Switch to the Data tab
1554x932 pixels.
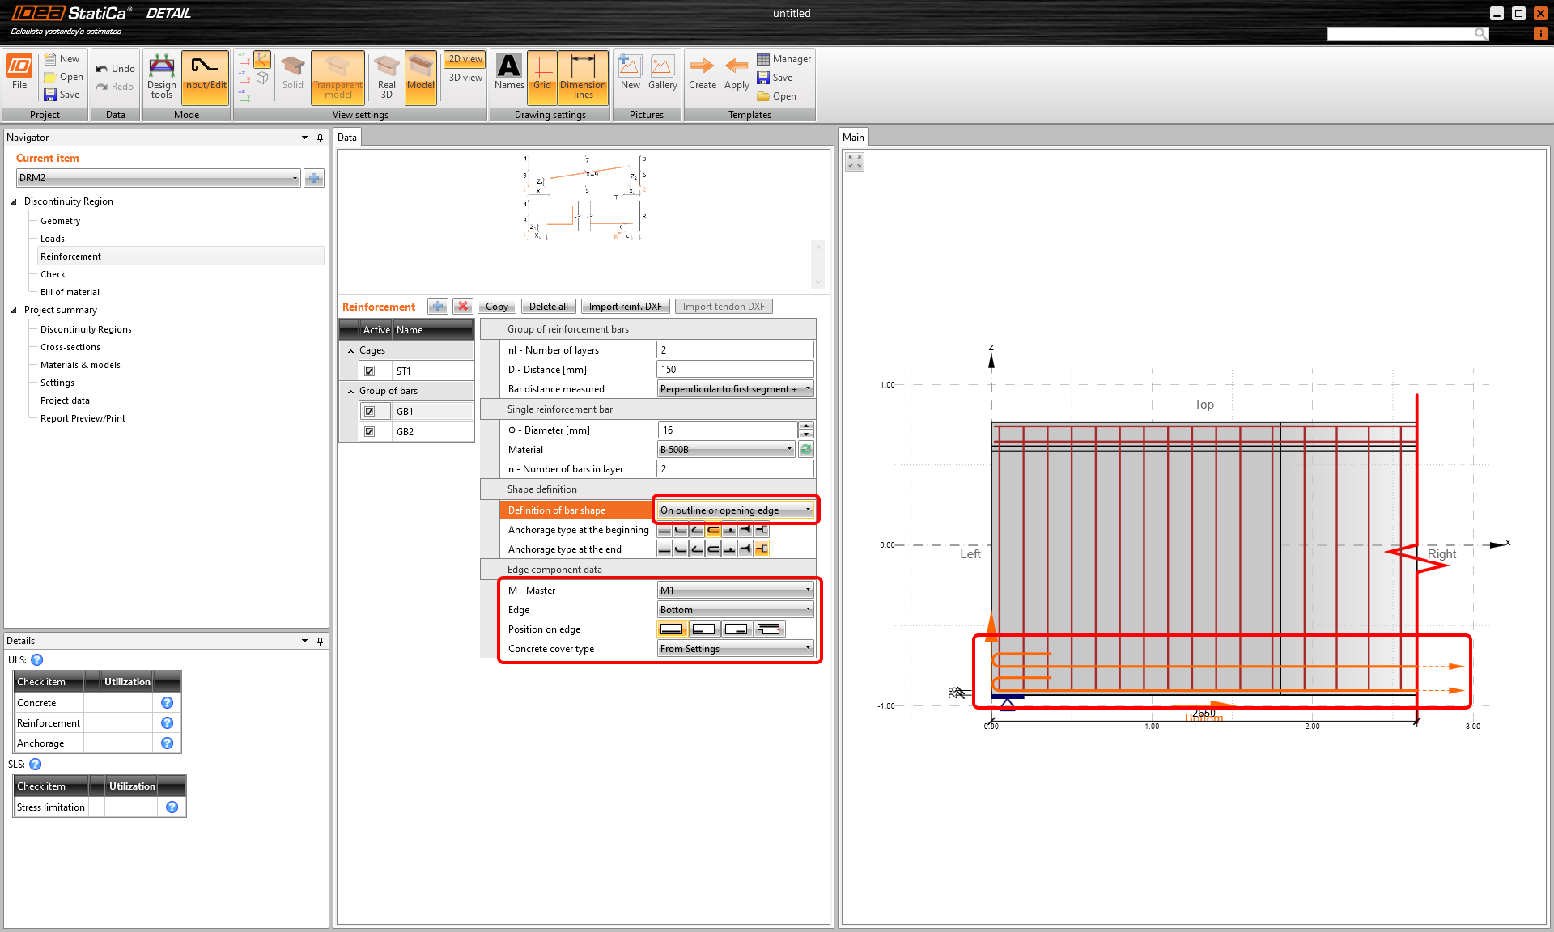click(x=346, y=137)
